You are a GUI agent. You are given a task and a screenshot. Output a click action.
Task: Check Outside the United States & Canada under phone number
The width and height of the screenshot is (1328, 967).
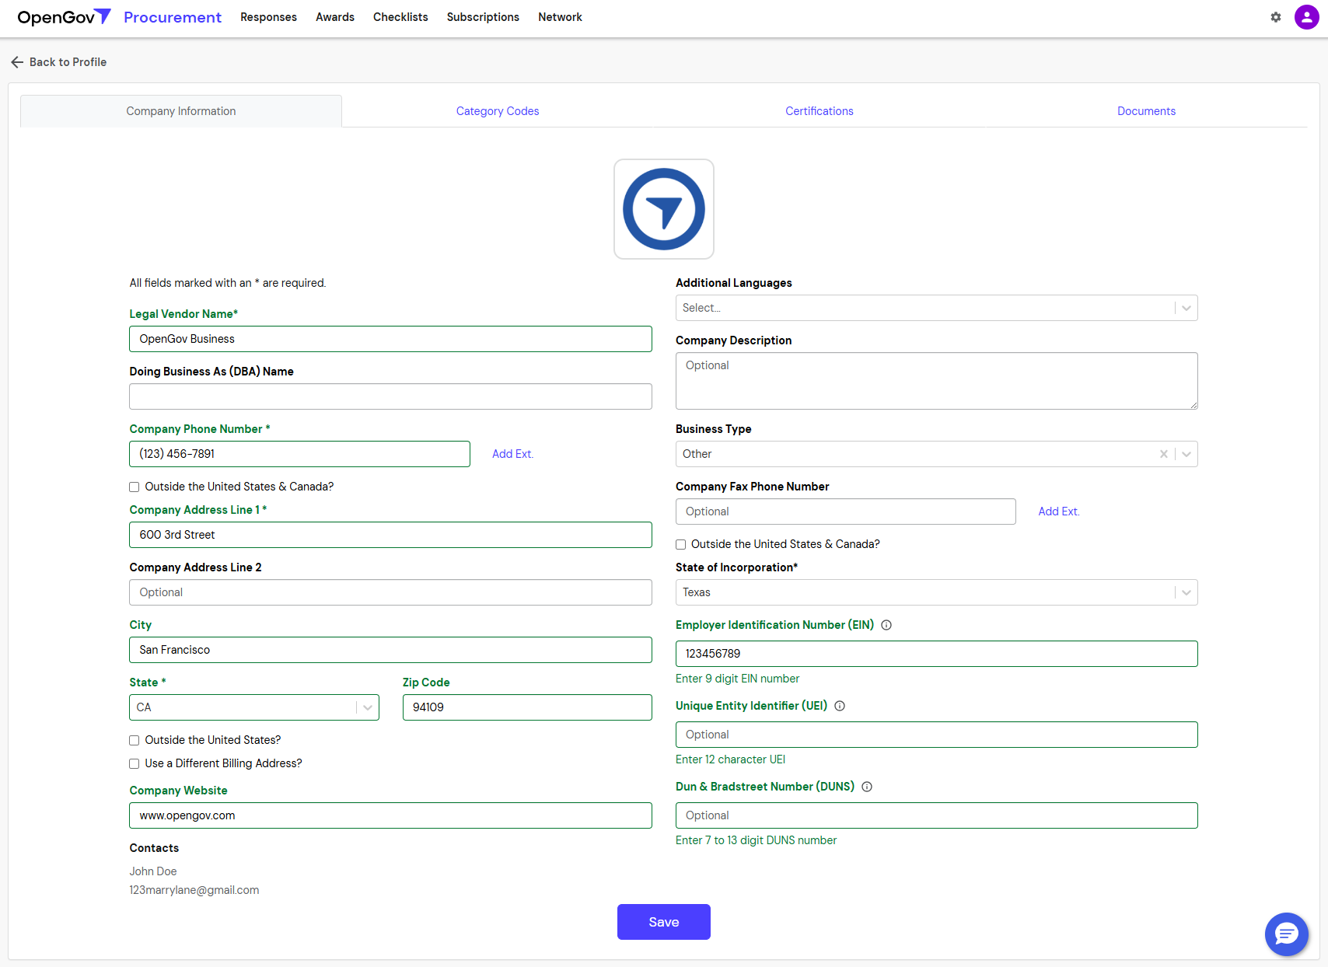[135, 487]
